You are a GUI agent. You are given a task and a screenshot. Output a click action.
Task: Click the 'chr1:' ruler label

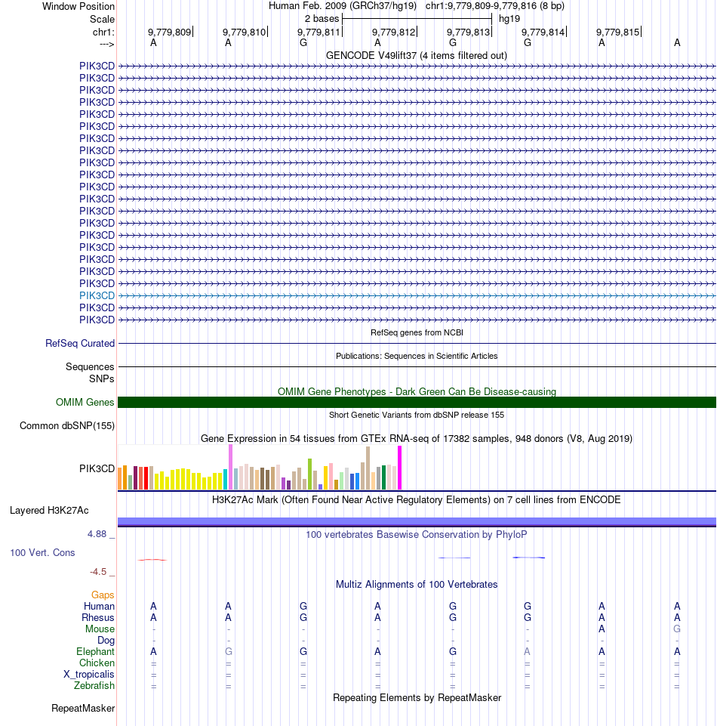(x=103, y=32)
